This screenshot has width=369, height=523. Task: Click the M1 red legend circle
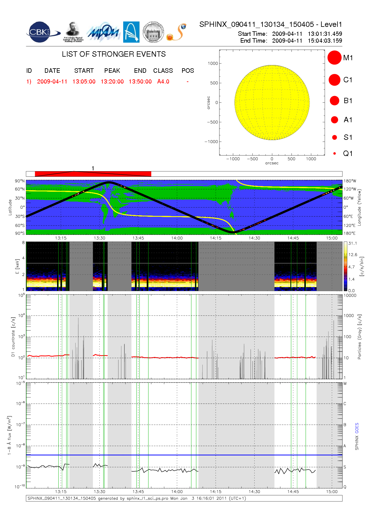pos(334,58)
